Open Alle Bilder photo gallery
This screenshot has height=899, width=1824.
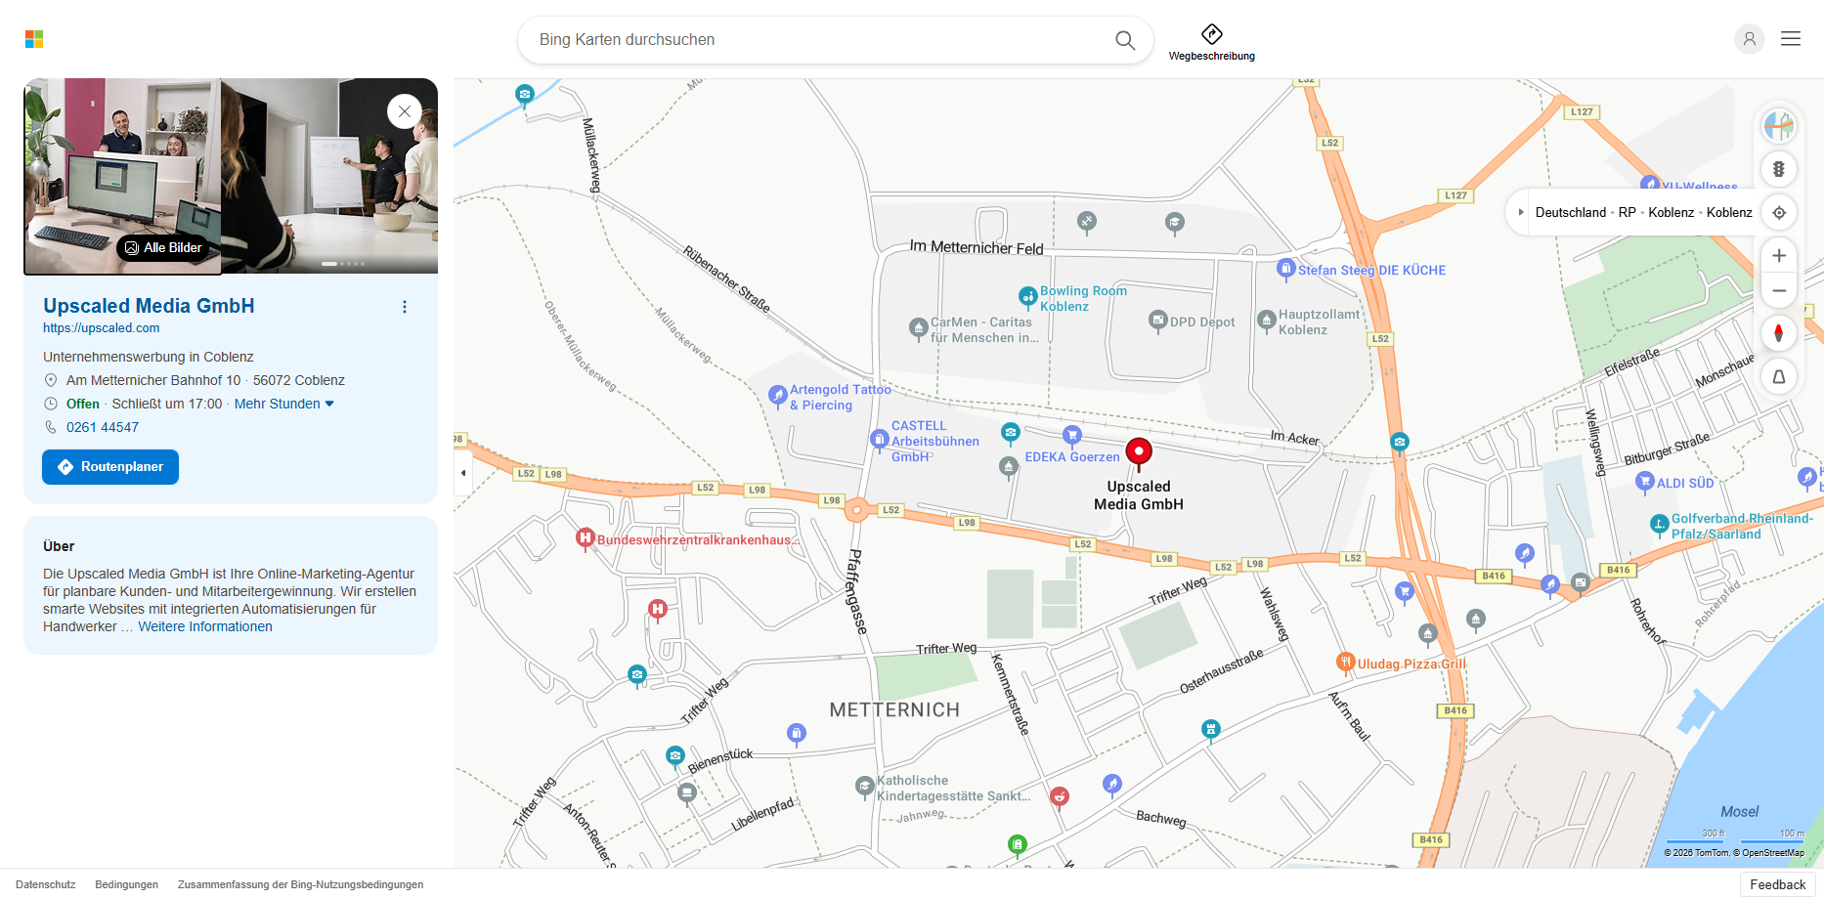[x=163, y=248]
